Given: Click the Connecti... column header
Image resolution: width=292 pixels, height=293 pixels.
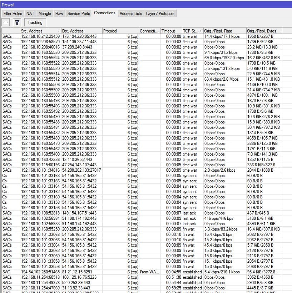Looking at the screenshot, I should click(x=150, y=31).
